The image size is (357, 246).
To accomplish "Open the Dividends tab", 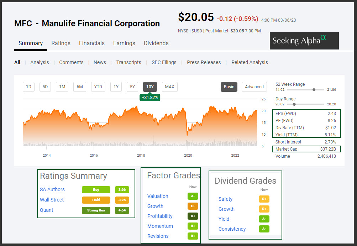I will (x=156, y=43).
